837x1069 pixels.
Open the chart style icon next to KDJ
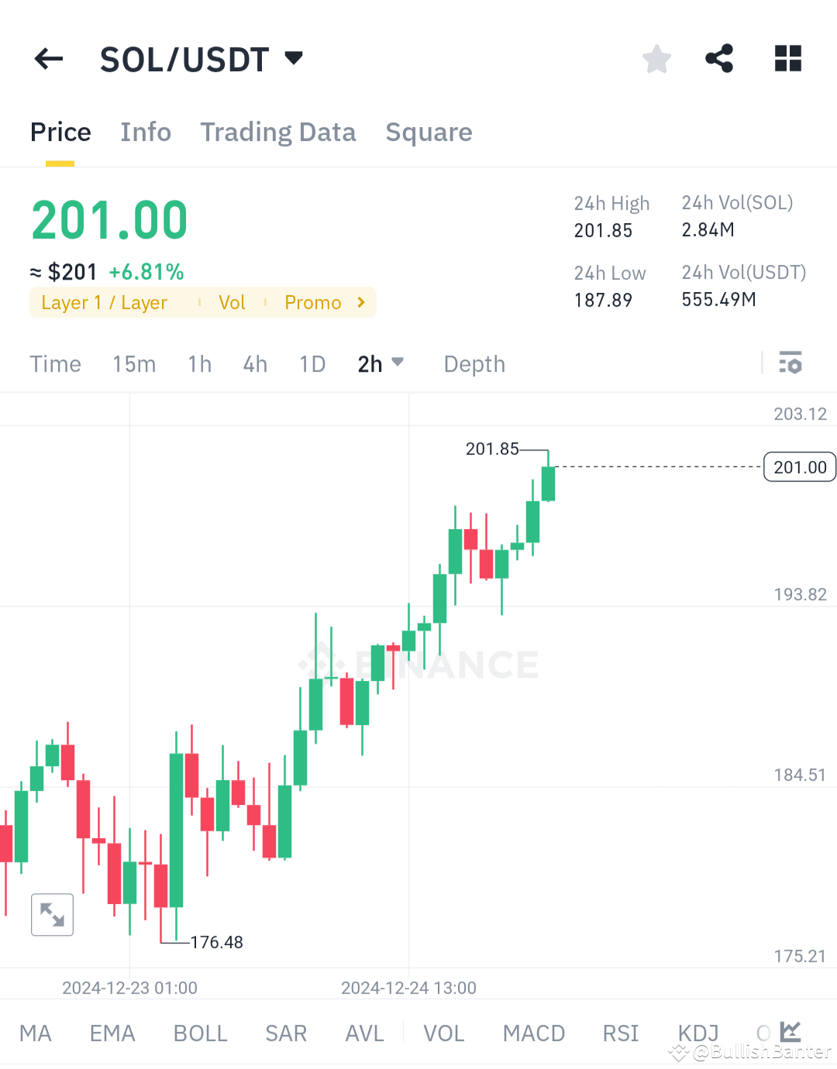click(789, 1032)
